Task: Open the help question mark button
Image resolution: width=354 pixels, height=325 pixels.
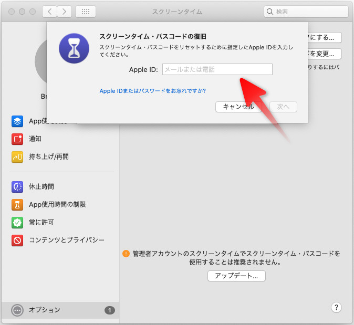Action: pos(336,307)
